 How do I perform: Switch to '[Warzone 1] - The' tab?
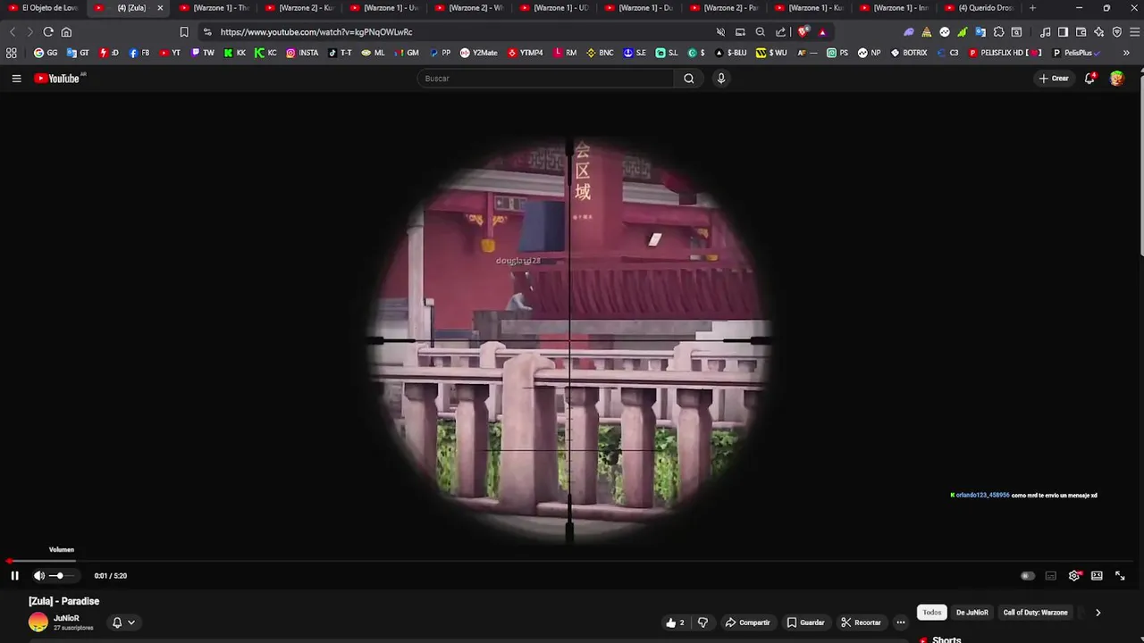coord(213,8)
